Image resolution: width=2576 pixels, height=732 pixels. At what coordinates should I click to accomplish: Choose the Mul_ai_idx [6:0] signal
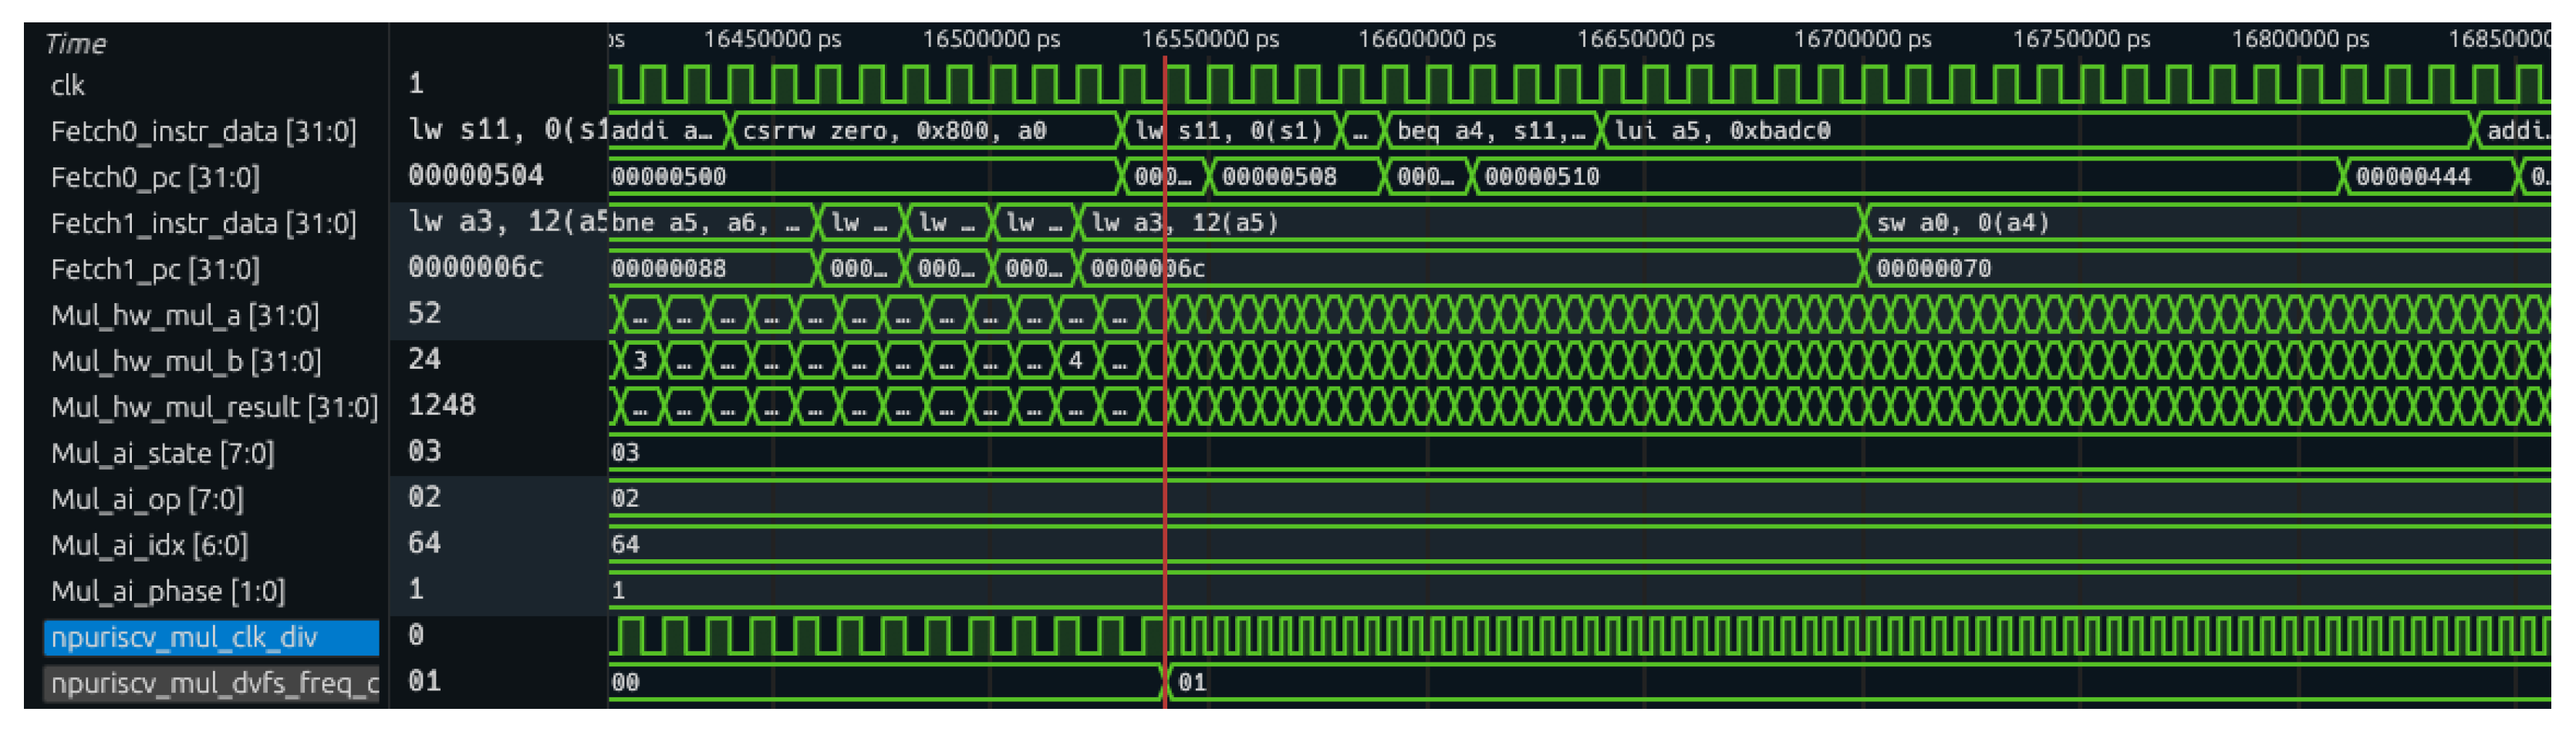[149, 546]
